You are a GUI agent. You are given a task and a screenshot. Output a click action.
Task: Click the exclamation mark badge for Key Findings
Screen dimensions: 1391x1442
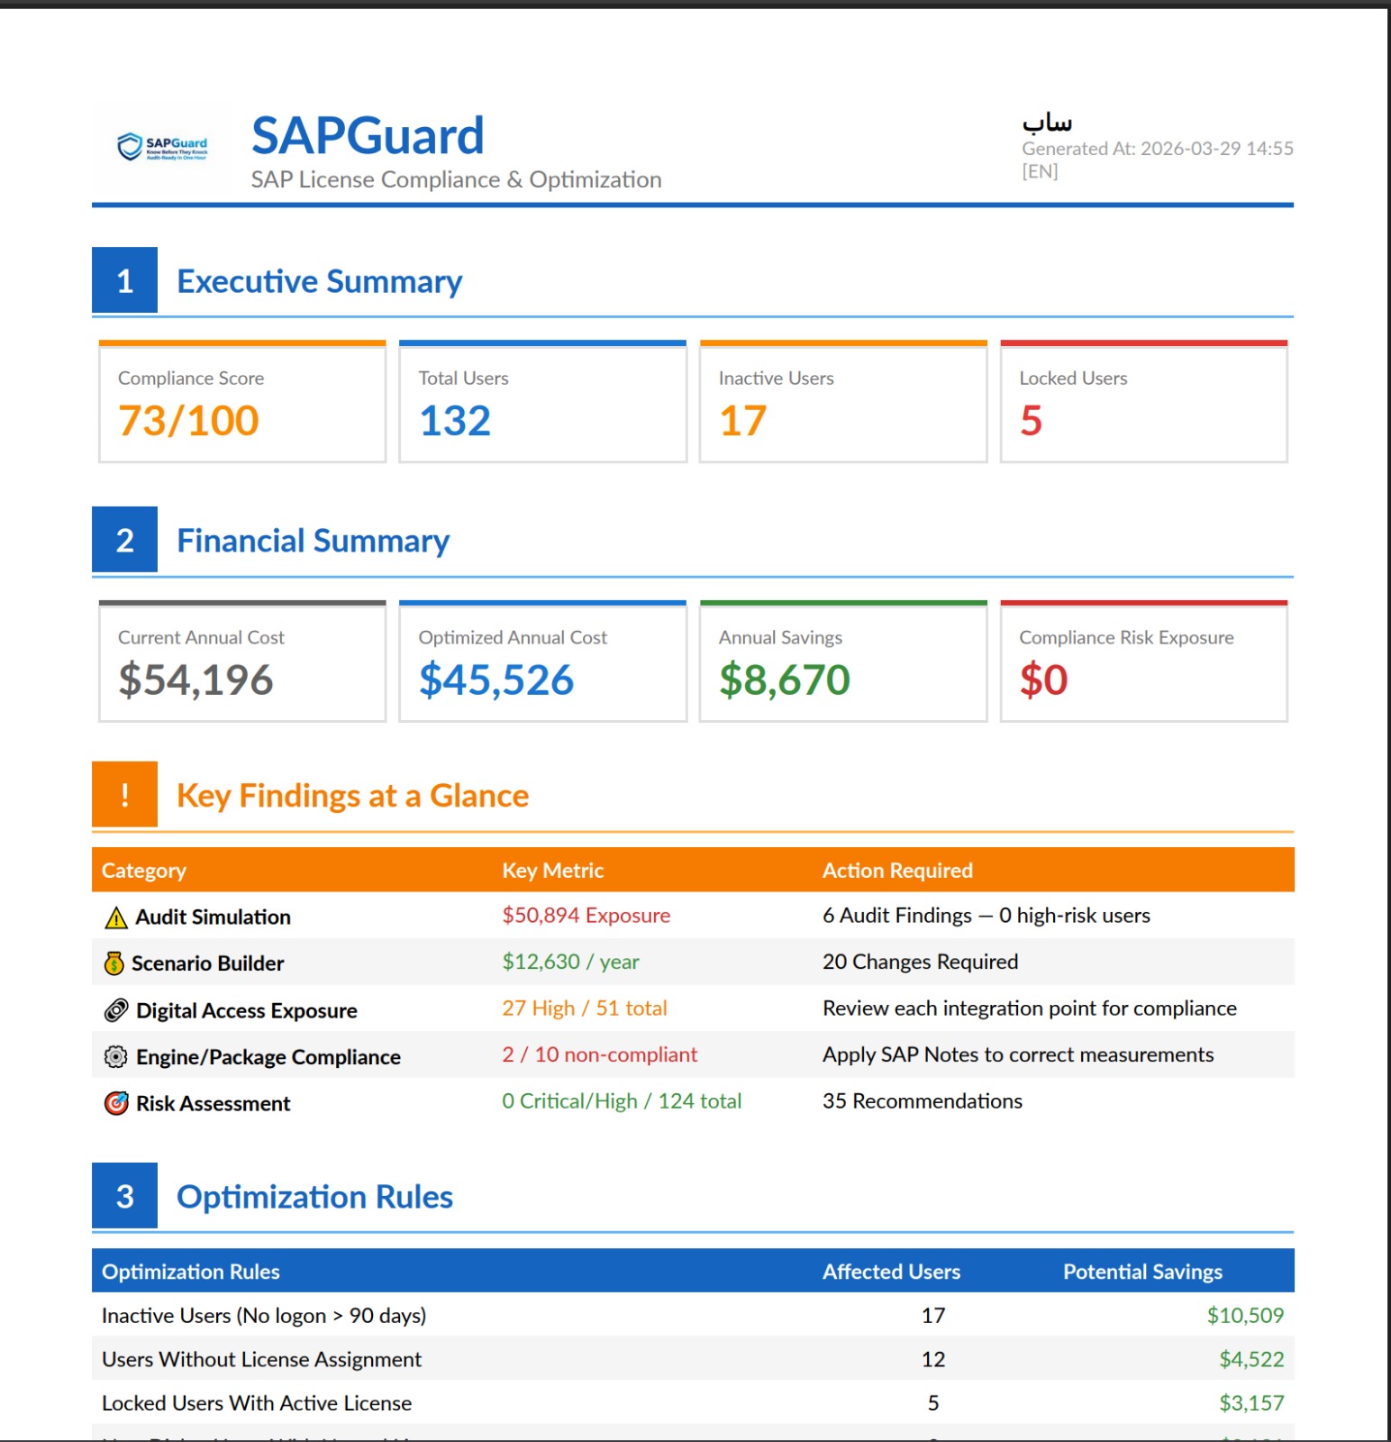(x=125, y=794)
